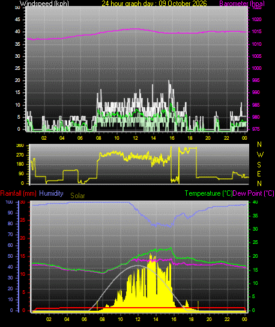Viewport: 275px width, 327px height.
Task: Click barometer axis value 1015
Action: 256,32
